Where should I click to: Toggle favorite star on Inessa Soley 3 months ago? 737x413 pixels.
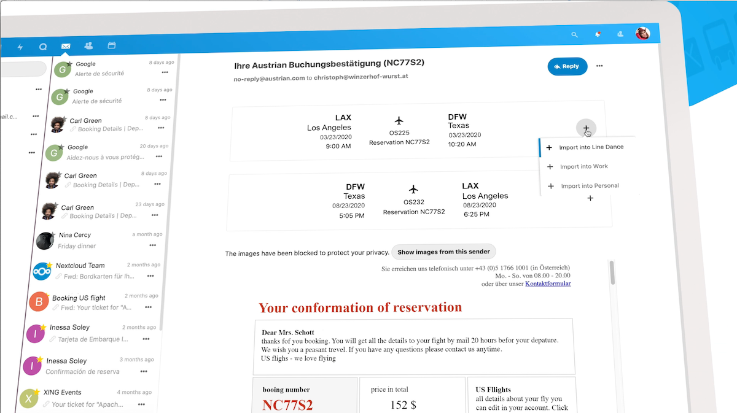point(40,359)
